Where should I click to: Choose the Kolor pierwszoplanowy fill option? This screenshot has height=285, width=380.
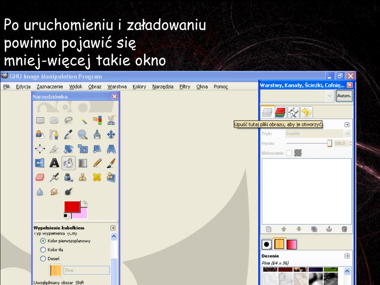point(43,241)
